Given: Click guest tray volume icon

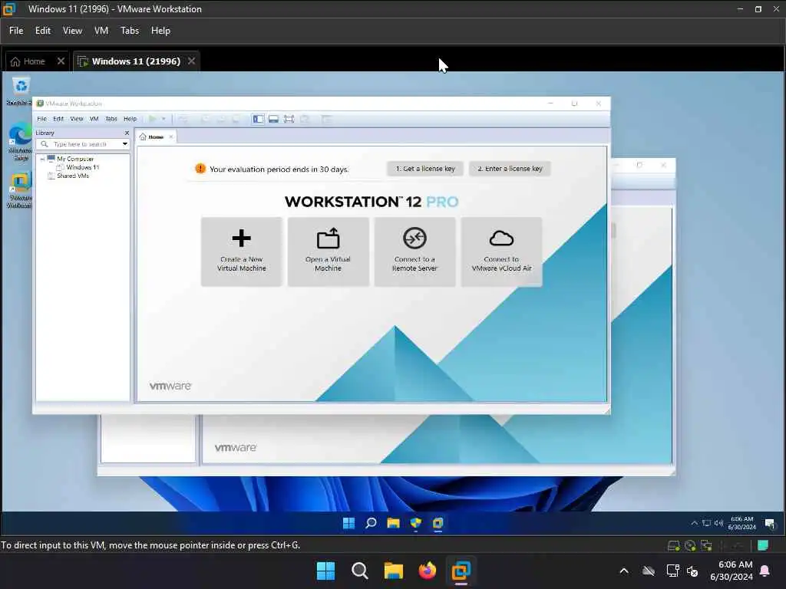Looking at the screenshot, I should click(x=718, y=523).
